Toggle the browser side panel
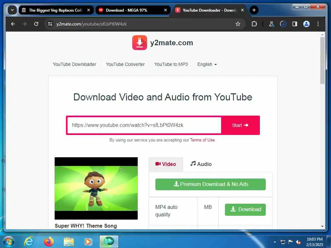This screenshot has height=248, width=331. (x=295, y=24)
